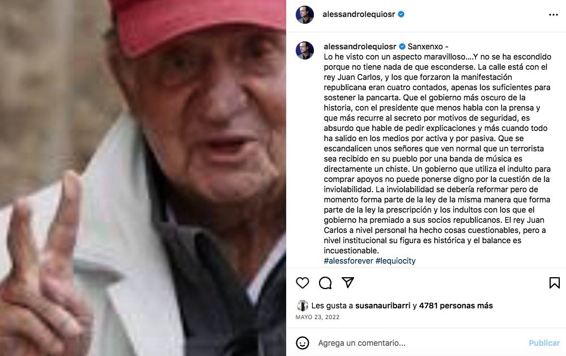Save post with bookmark icon
Image resolution: width=566 pixels, height=356 pixels.
pyautogui.click(x=555, y=283)
